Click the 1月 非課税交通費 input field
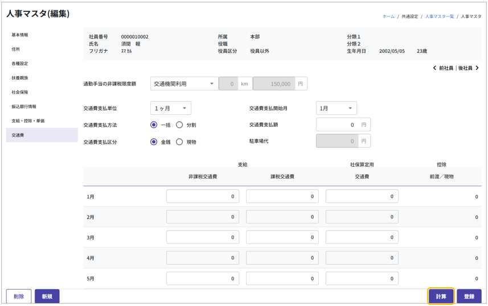Viewport: 488px width, 306px height. [x=202, y=197]
